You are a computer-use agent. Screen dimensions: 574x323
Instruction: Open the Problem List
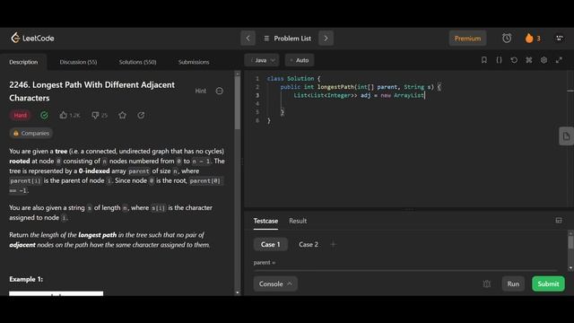tap(287, 38)
